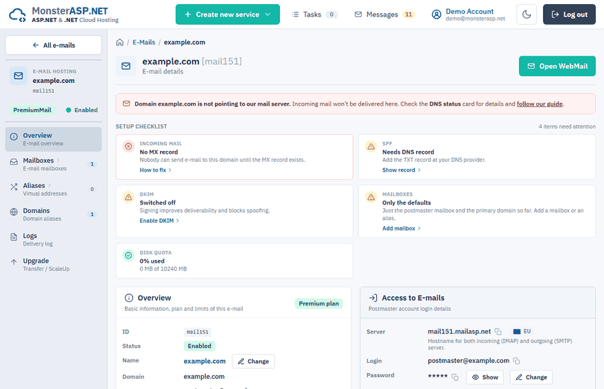Open the Mailboxes section
The height and width of the screenshot is (389, 604).
54,164
